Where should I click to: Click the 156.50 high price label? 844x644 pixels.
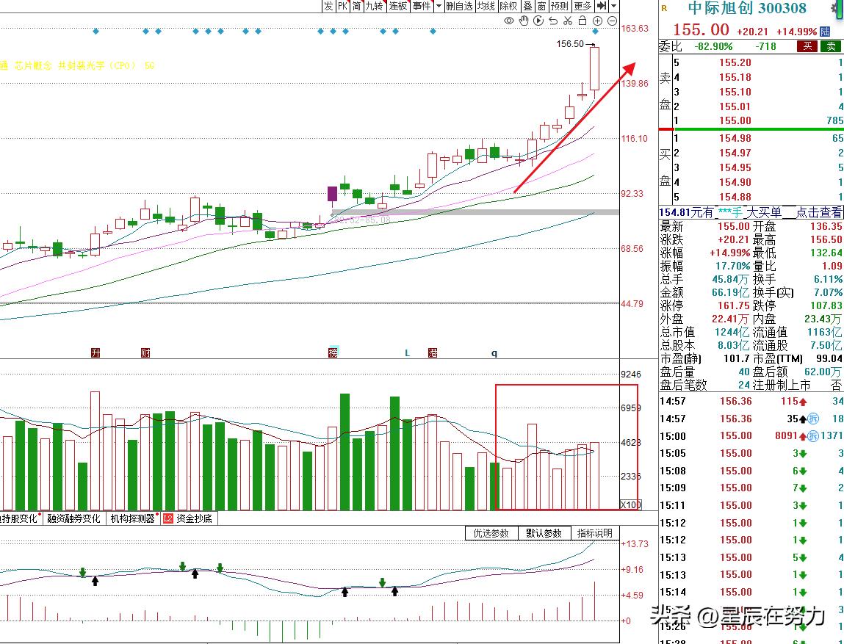570,44
